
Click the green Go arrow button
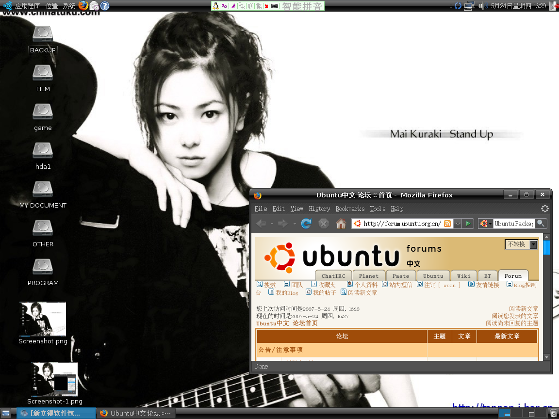468,224
